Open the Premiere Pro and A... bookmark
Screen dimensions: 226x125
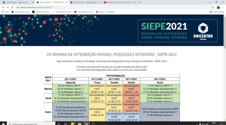(62, 12)
